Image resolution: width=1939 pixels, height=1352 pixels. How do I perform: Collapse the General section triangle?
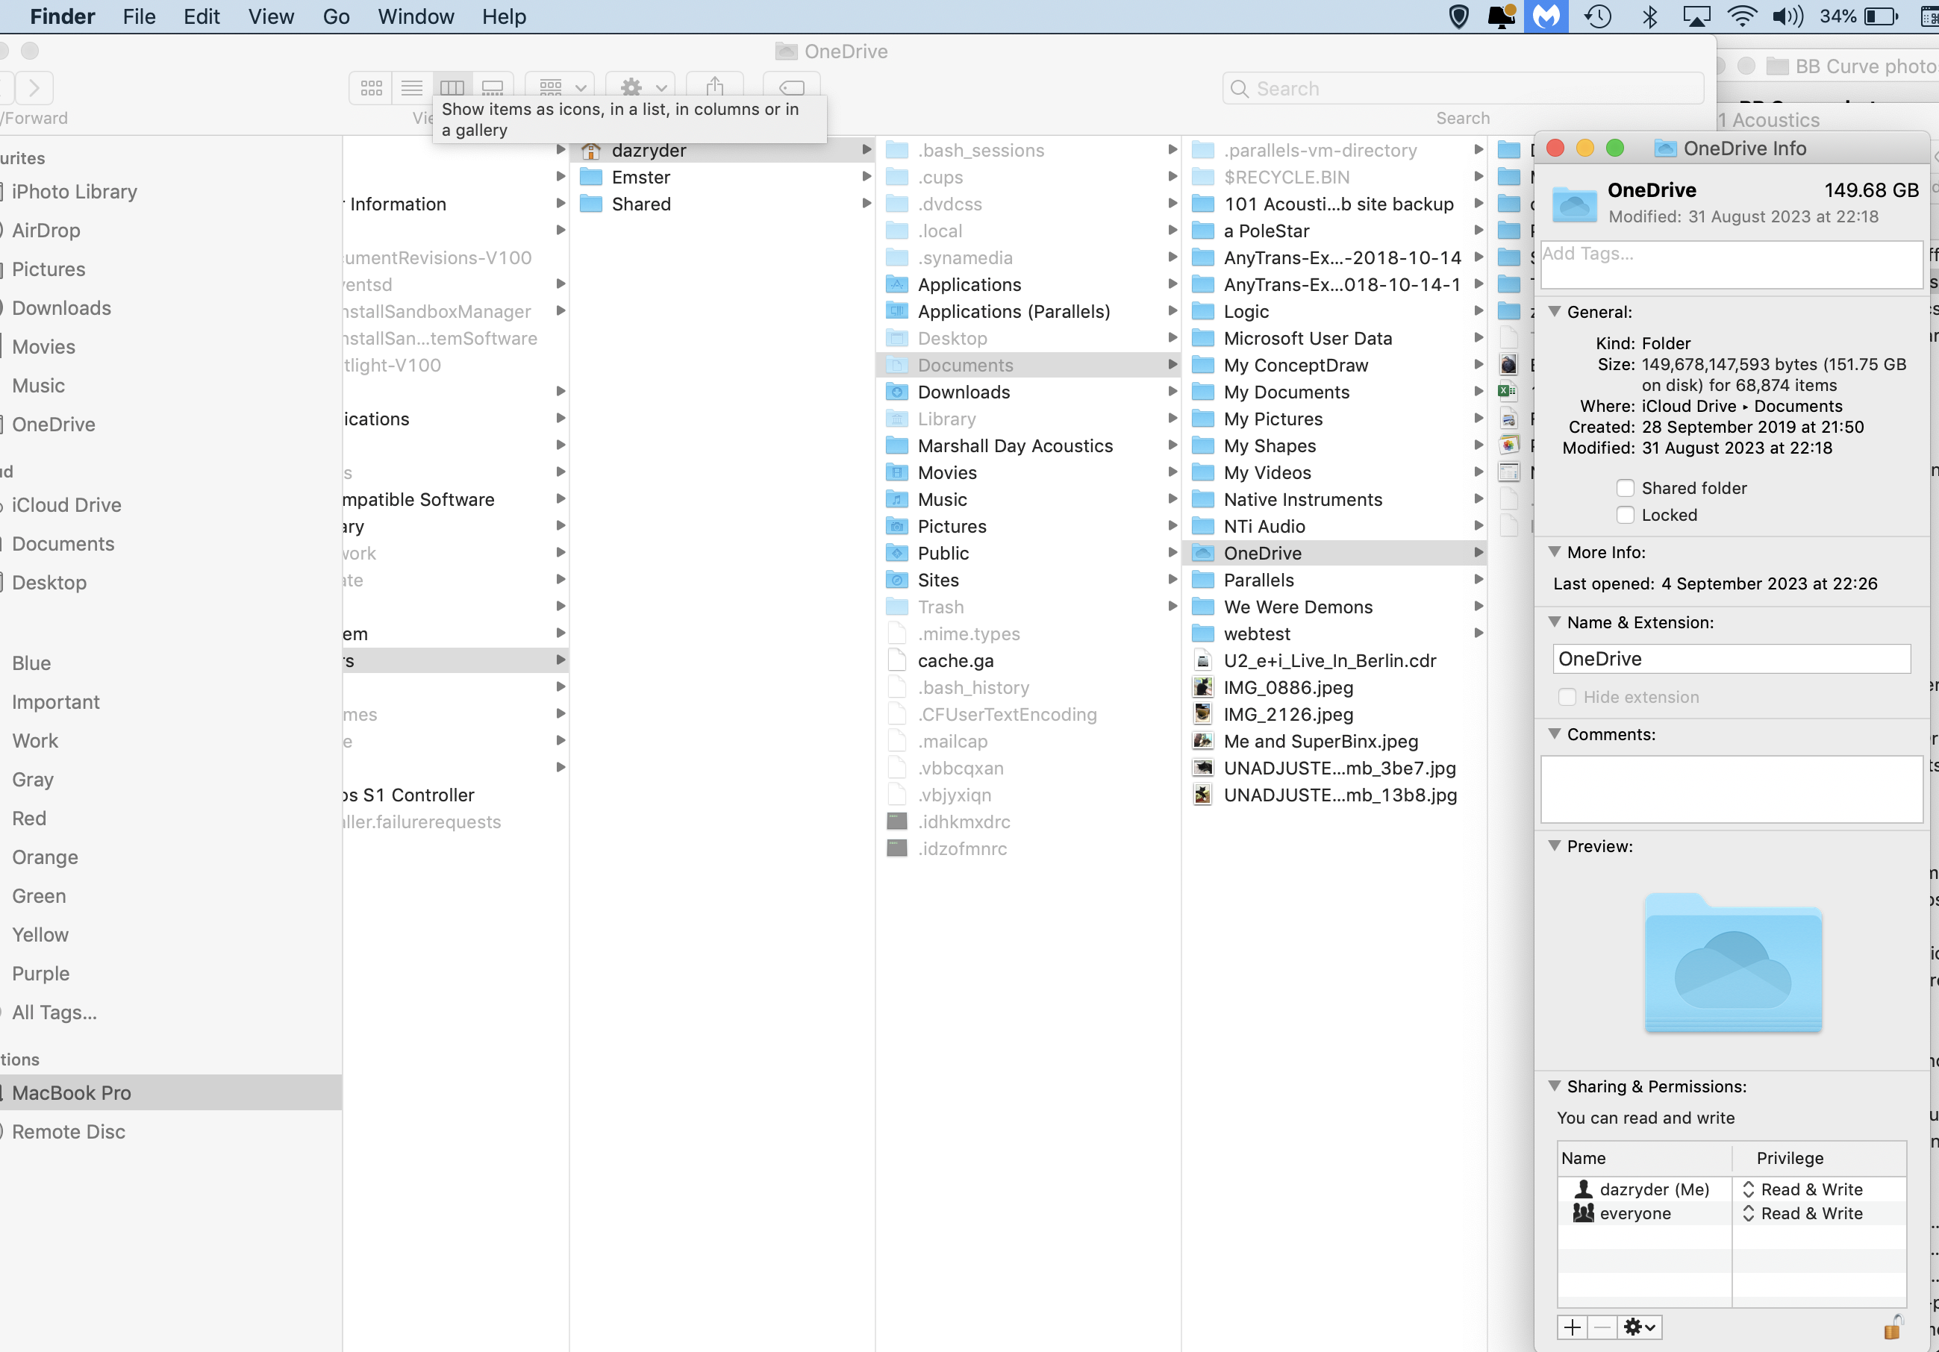[x=1554, y=312]
